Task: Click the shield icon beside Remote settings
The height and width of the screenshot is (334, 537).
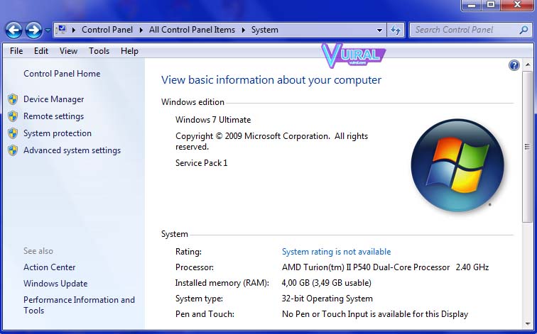Action: click(x=13, y=116)
